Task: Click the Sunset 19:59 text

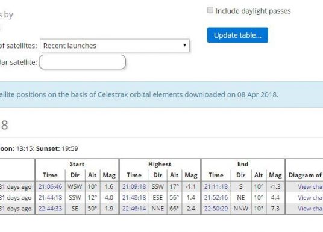Action: (57, 148)
